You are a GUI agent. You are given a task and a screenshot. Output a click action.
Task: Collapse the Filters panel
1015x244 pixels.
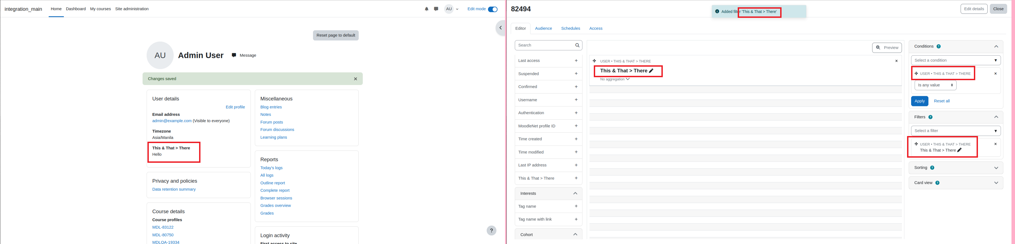(996, 117)
